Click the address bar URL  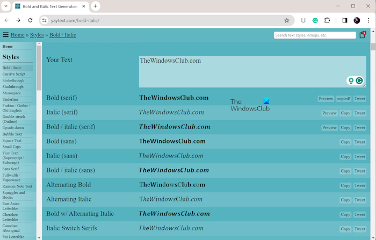[75, 20]
